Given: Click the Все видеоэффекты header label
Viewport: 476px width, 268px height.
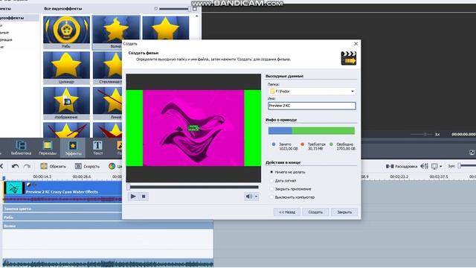Looking at the screenshot, I should tap(62, 9).
